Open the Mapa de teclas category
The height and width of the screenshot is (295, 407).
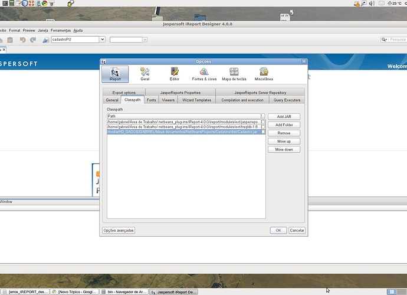tap(234, 74)
